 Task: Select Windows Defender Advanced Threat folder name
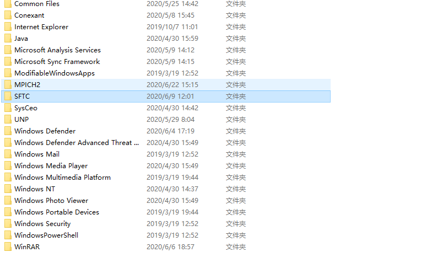[x=77, y=142]
